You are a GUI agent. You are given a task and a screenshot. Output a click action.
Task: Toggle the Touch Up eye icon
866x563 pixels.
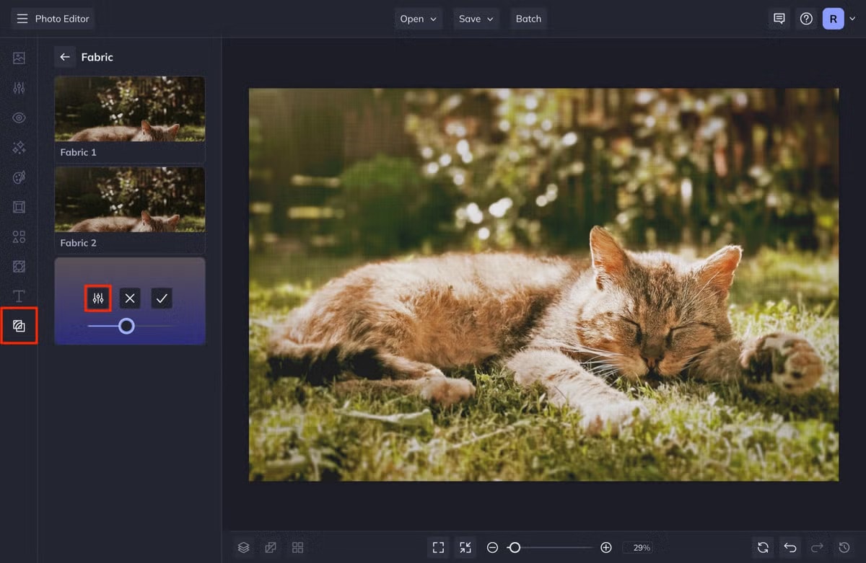click(19, 118)
